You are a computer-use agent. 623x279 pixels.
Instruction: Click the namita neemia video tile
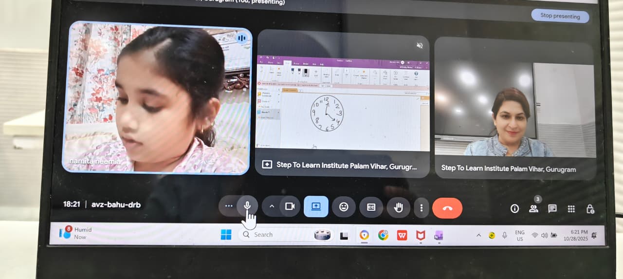(157, 97)
